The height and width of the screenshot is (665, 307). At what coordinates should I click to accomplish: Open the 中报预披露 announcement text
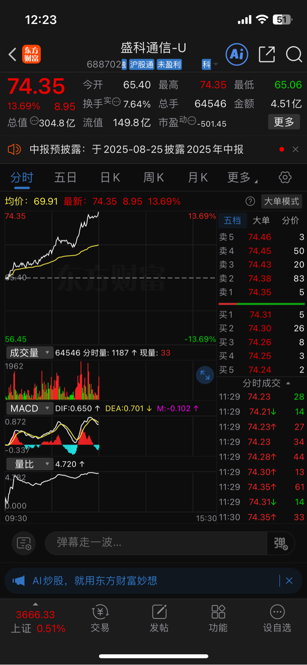pyautogui.click(x=136, y=149)
